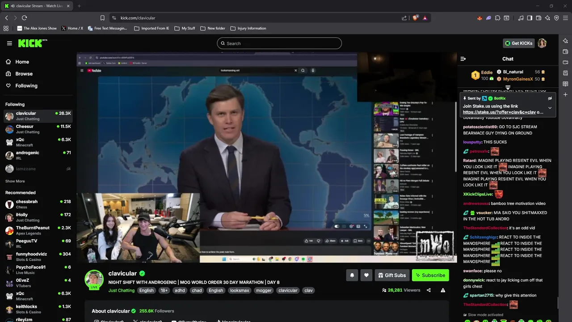Open Cheesur's channel from sidebar
This screenshot has height=322, width=572.
tap(38, 129)
